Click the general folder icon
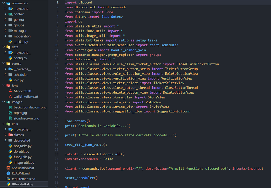This screenshot has height=188, width=271. click(x=10, y=20)
